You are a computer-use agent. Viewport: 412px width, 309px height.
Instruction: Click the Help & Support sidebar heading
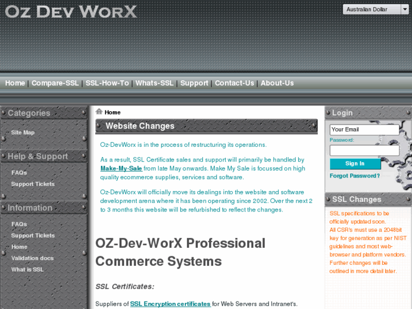point(38,156)
